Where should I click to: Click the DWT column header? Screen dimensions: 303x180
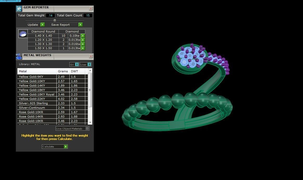77,71
